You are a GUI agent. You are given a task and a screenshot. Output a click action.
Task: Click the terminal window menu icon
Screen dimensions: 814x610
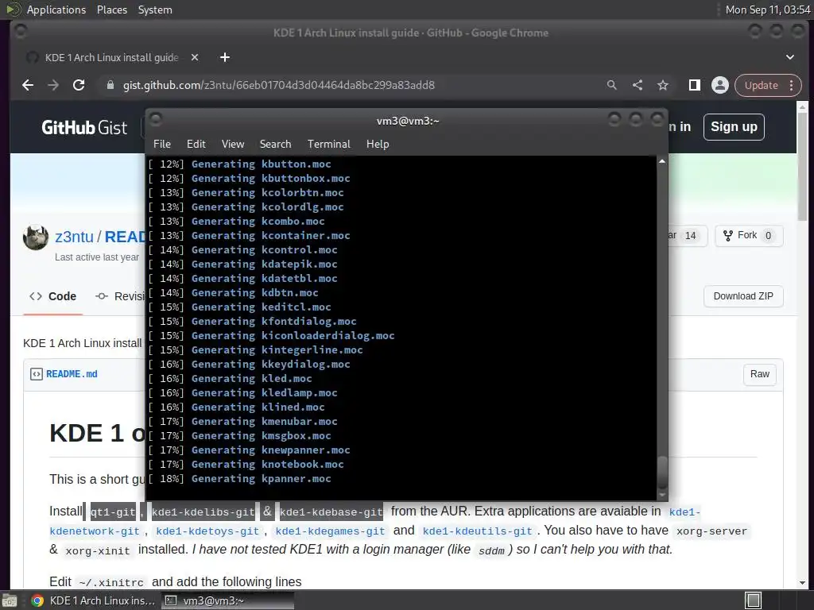pyautogui.click(x=156, y=119)
